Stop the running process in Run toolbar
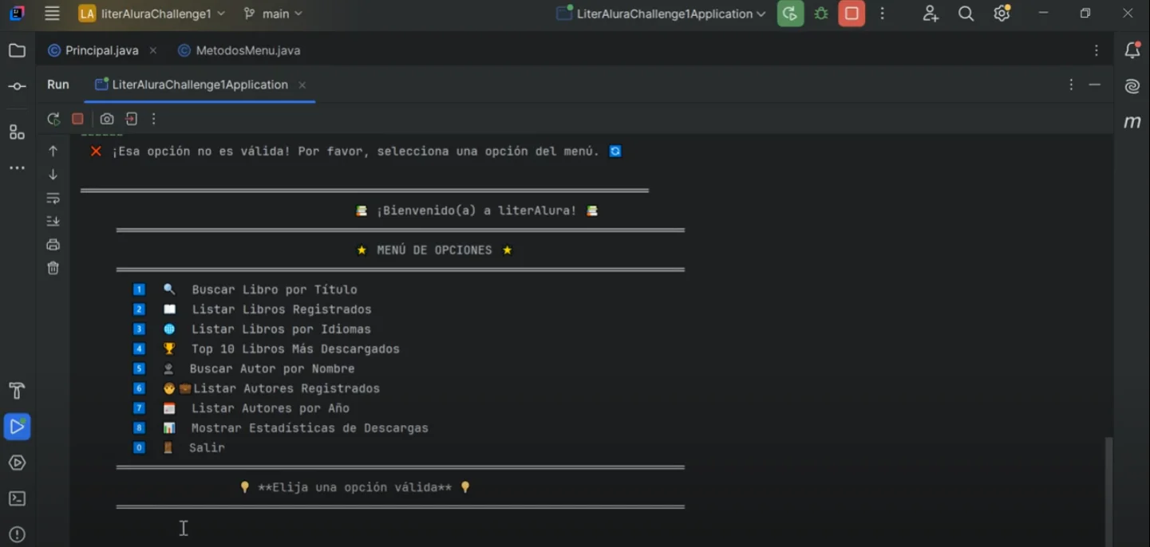Screen dimensions: 1150x547 (x=77, y=119)
